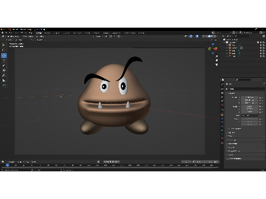The image size is (266, 199).
Task: Toggle viewport gizmos button
Action: [x=191, y=36]
